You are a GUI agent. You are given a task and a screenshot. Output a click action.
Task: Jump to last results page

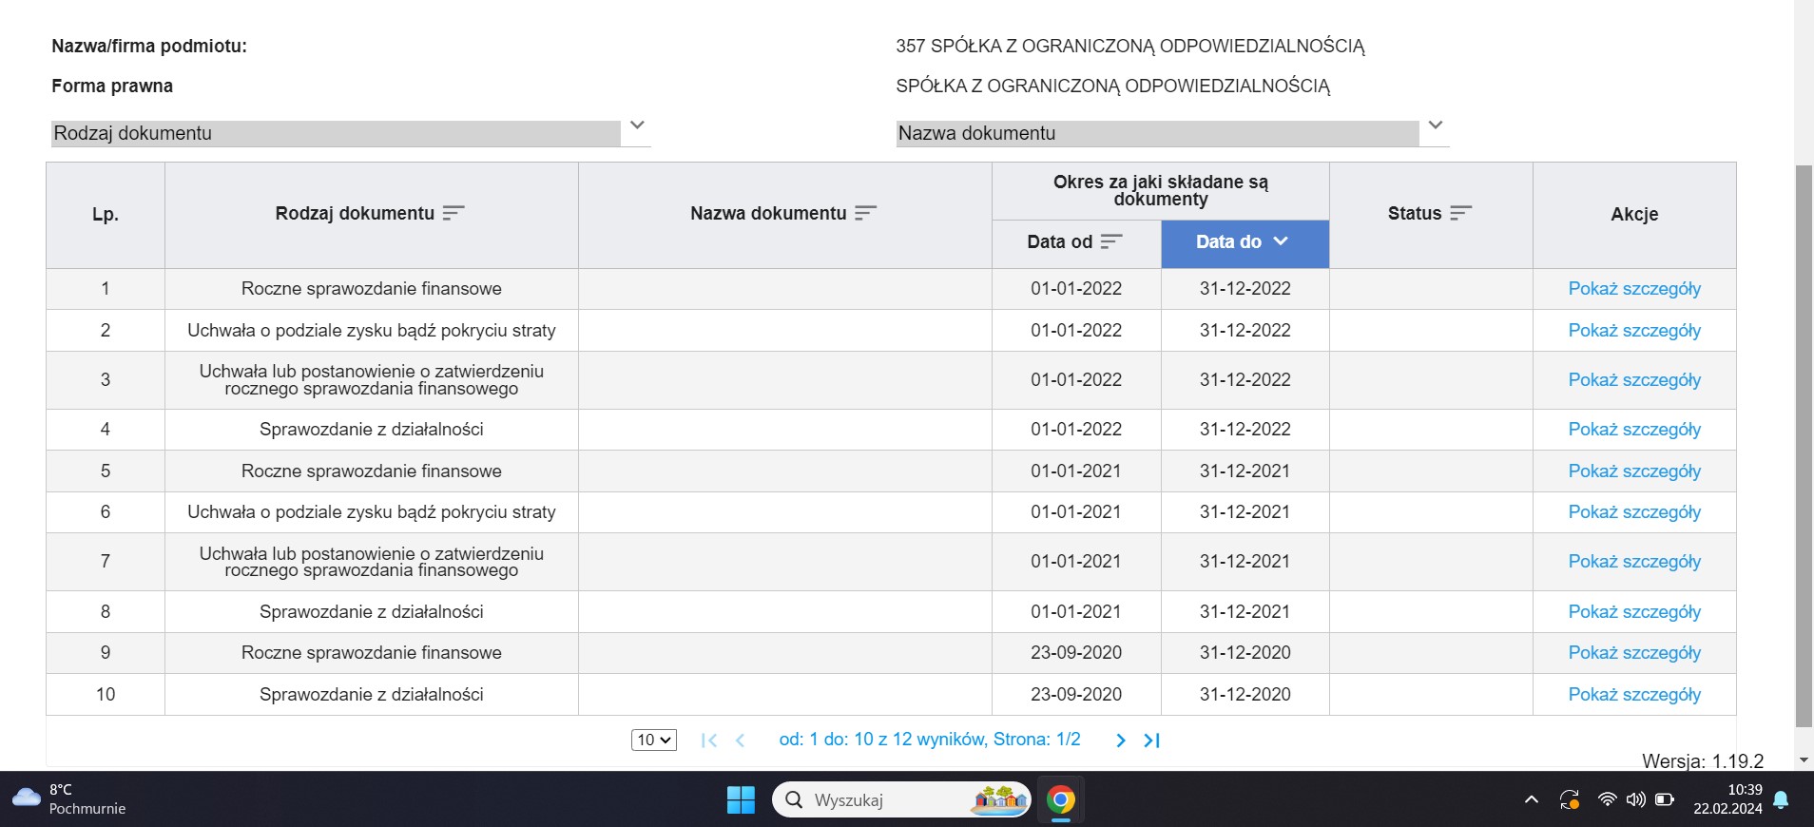[1151, 740]
